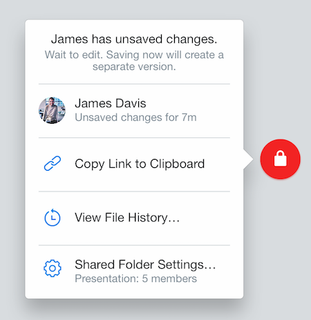Click the popover arrow beside the lock badge
311x320 pixels.
click(248, 159)
